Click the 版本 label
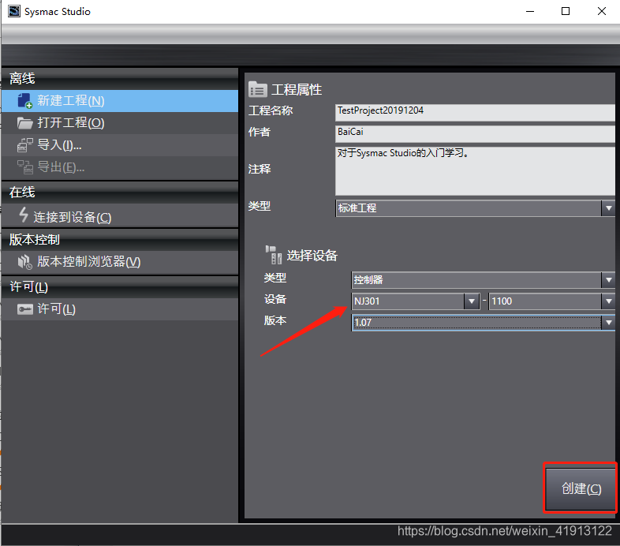The image size is (620, 546). 275,320
